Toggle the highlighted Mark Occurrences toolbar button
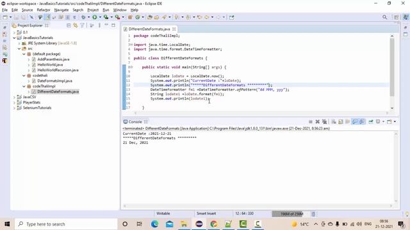Screen dimensions: 410x230 [x=47, y=17]
